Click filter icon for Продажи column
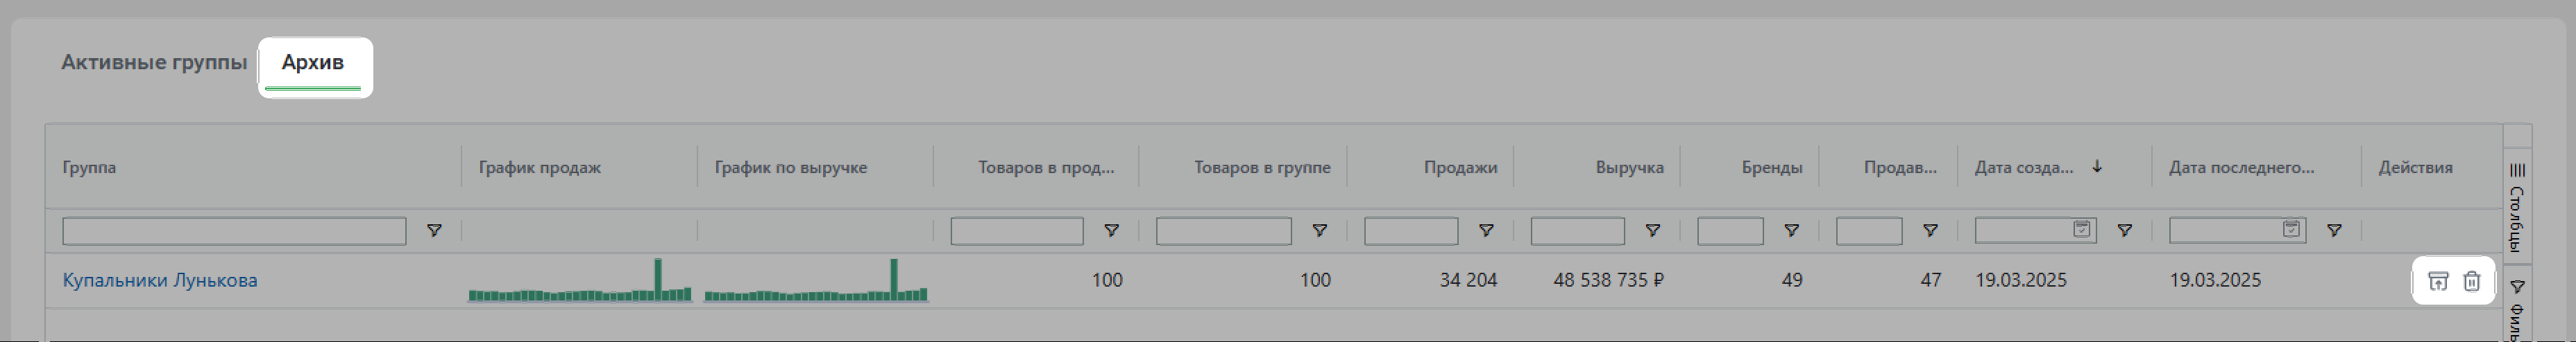Image resolution: width=2576 pixels, height=342 pixels. [x=1486, y=231]
